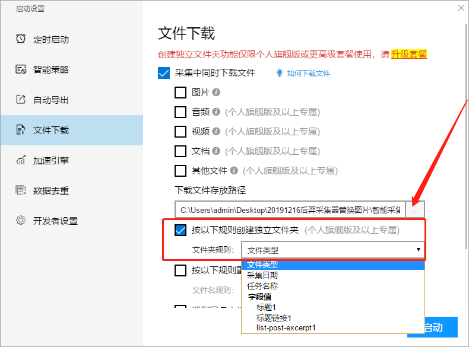Click the 升级套餐 upgrade link
469x347 pixels.
click(408, 55)
